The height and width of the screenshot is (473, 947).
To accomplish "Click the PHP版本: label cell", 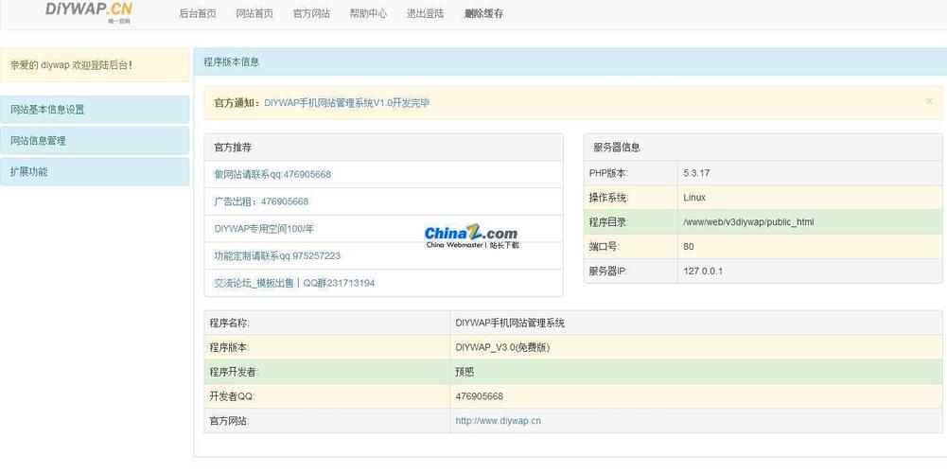I will point(631,173).
